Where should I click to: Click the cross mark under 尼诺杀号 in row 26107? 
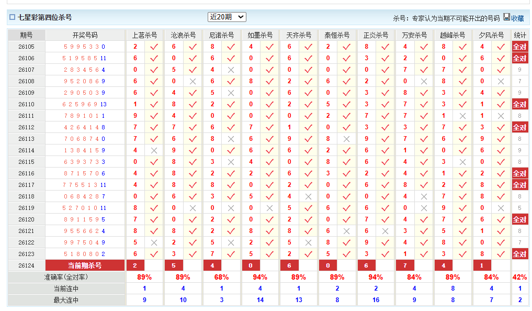[231, 70]
